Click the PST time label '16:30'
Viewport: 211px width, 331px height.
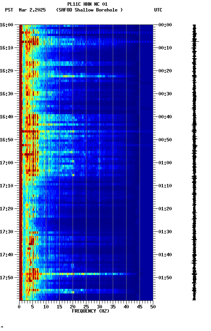(6, 94)
